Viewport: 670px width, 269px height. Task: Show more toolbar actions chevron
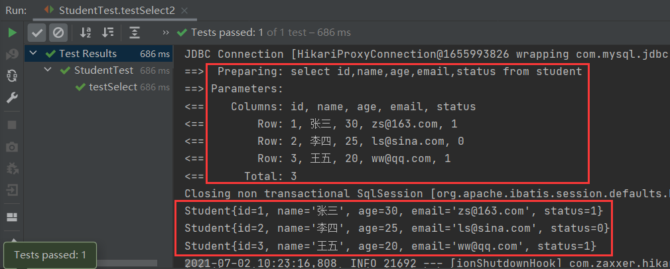tap(166, 33)
